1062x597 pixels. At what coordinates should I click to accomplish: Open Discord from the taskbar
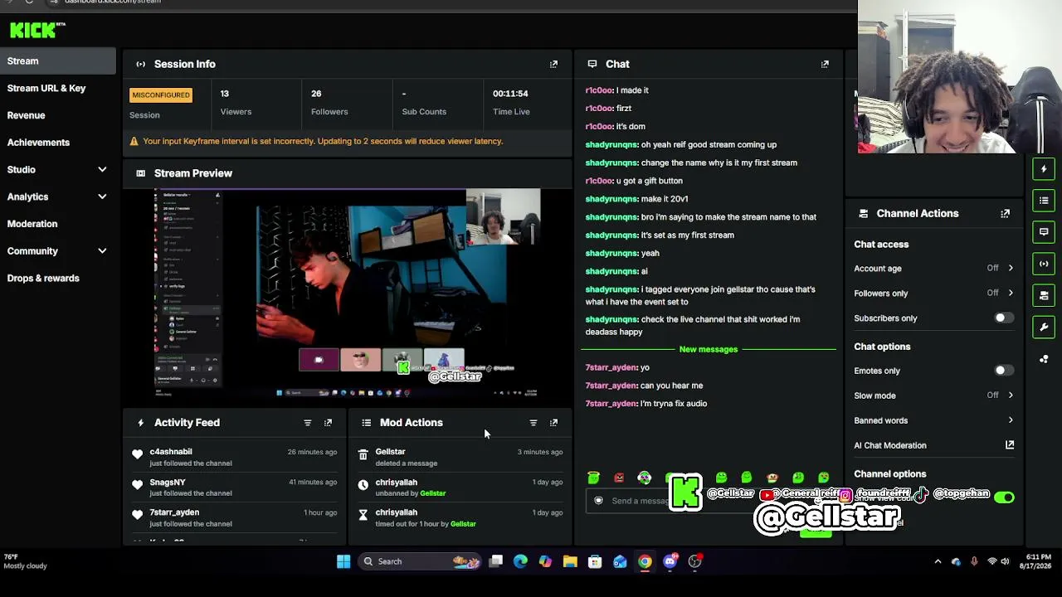pos(670,561)
